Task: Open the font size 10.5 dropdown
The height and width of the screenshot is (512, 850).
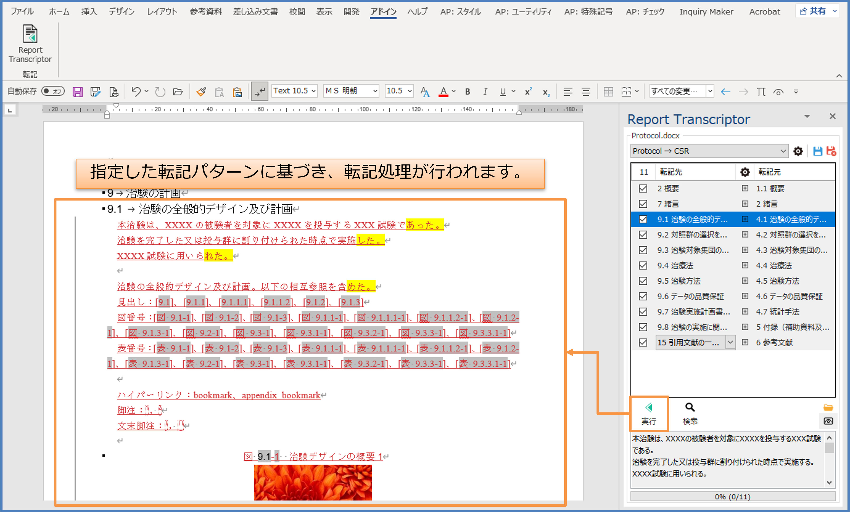Action: coord(410,91)
